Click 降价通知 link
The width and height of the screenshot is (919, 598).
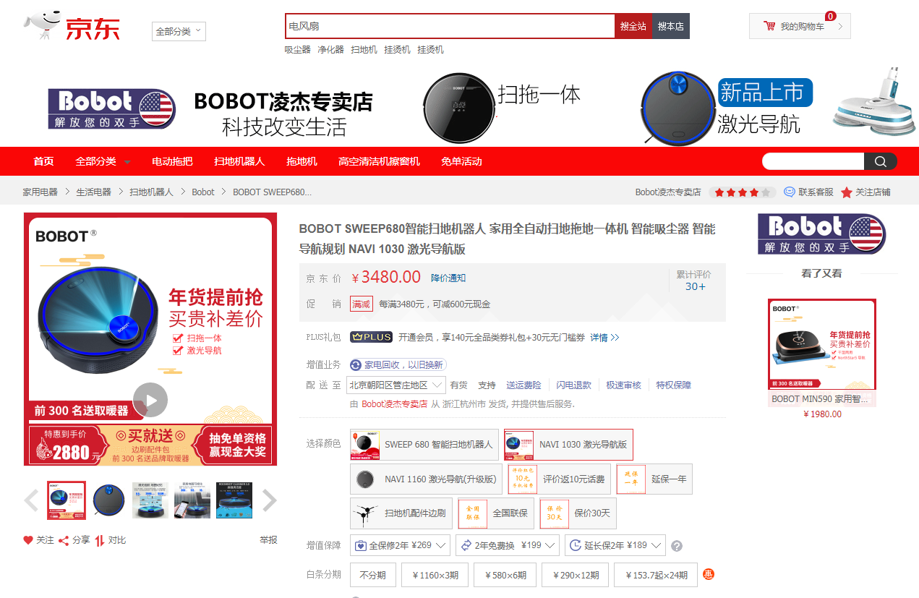448,278
